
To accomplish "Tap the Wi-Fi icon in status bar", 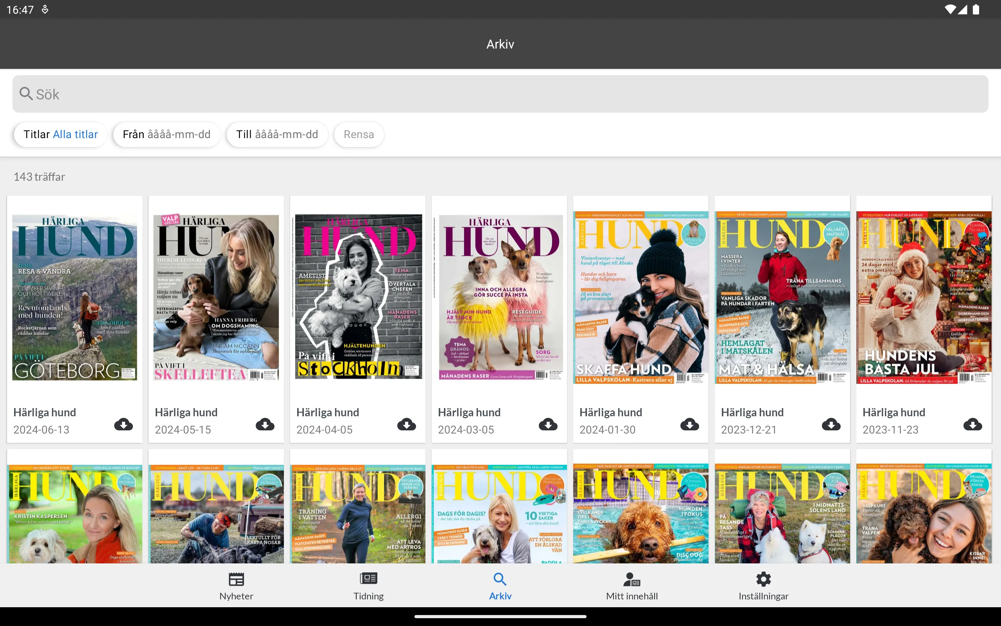I will click(x=951, y=9).
